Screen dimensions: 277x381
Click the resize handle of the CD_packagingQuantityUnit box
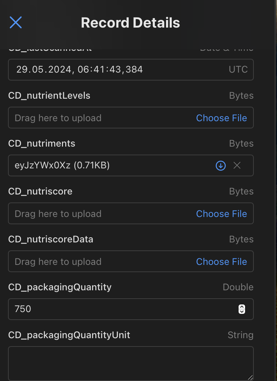coord(250,377)
